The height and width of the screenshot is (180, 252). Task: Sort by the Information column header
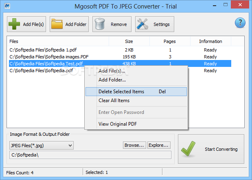pyautogui.click(x=210, y=41)
